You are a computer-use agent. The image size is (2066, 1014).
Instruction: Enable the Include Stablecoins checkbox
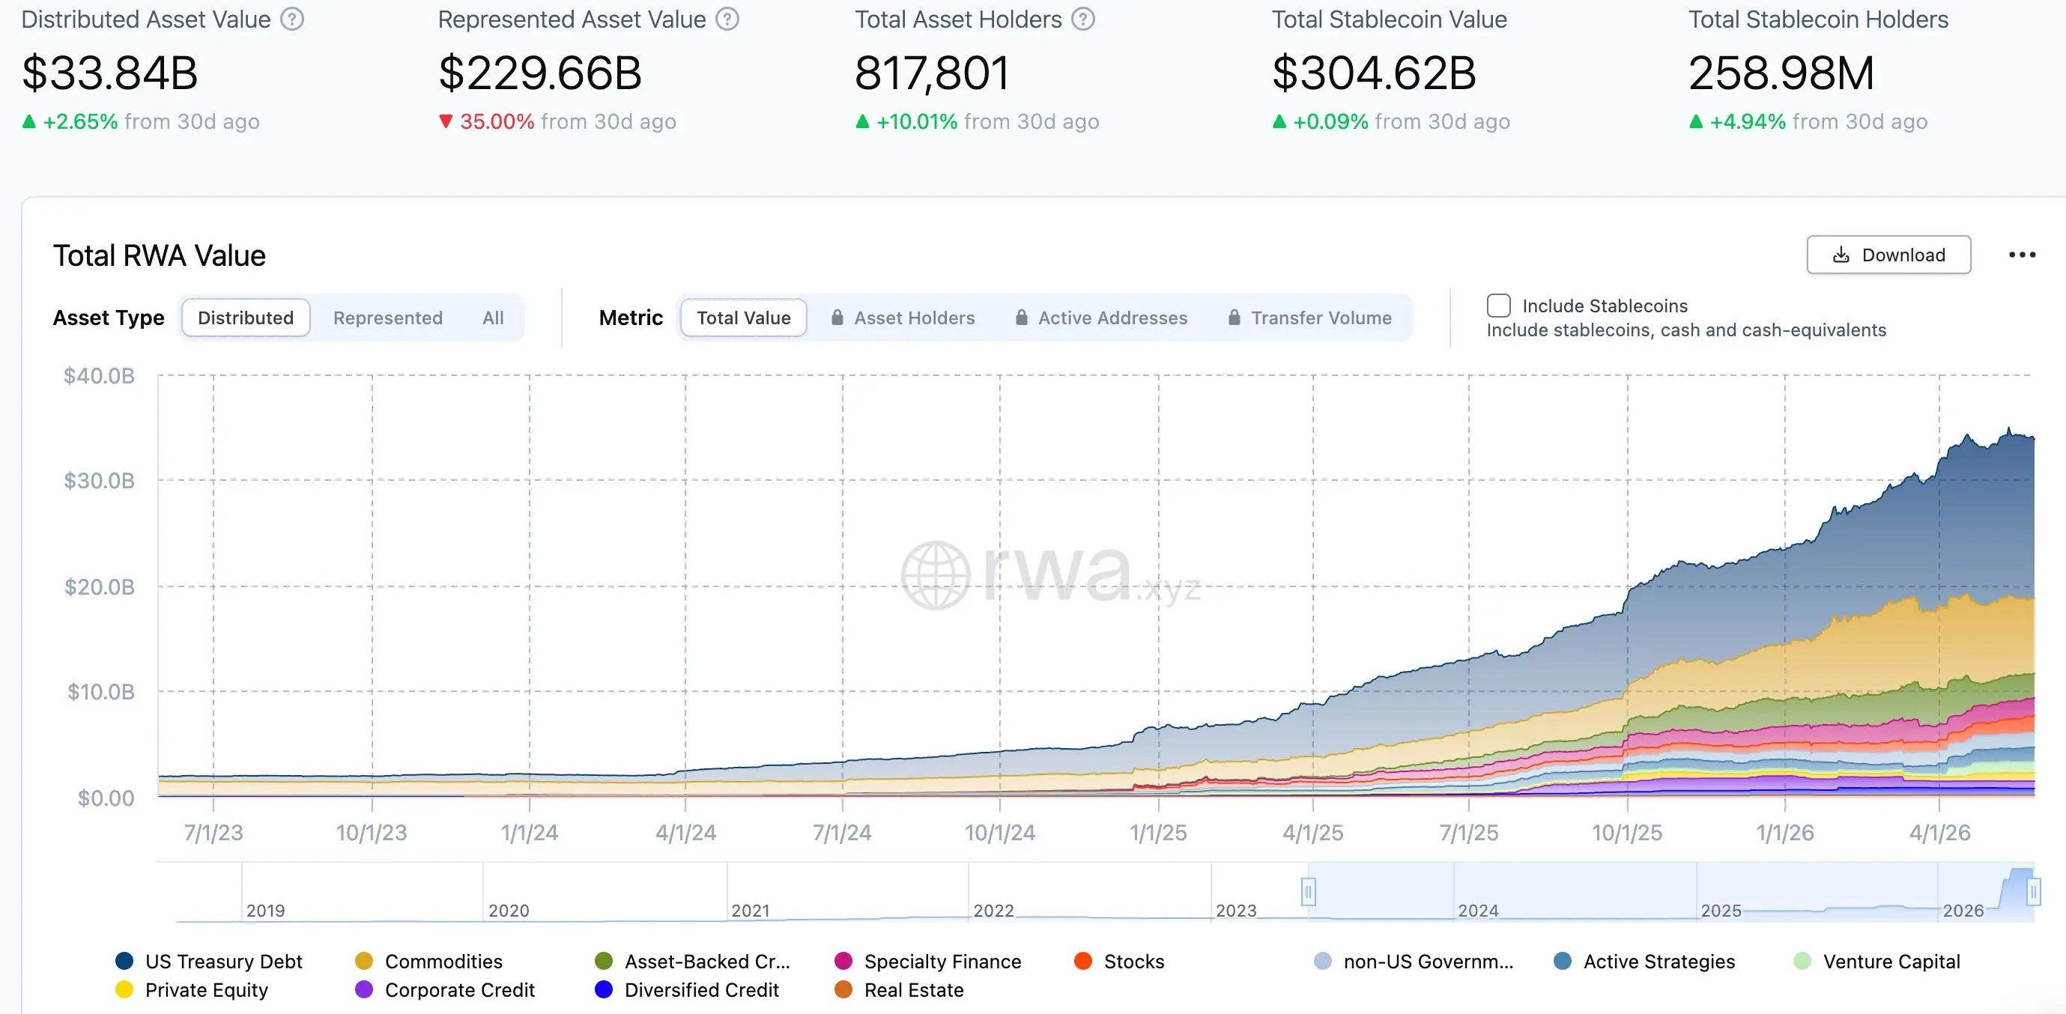(1499, 306)
